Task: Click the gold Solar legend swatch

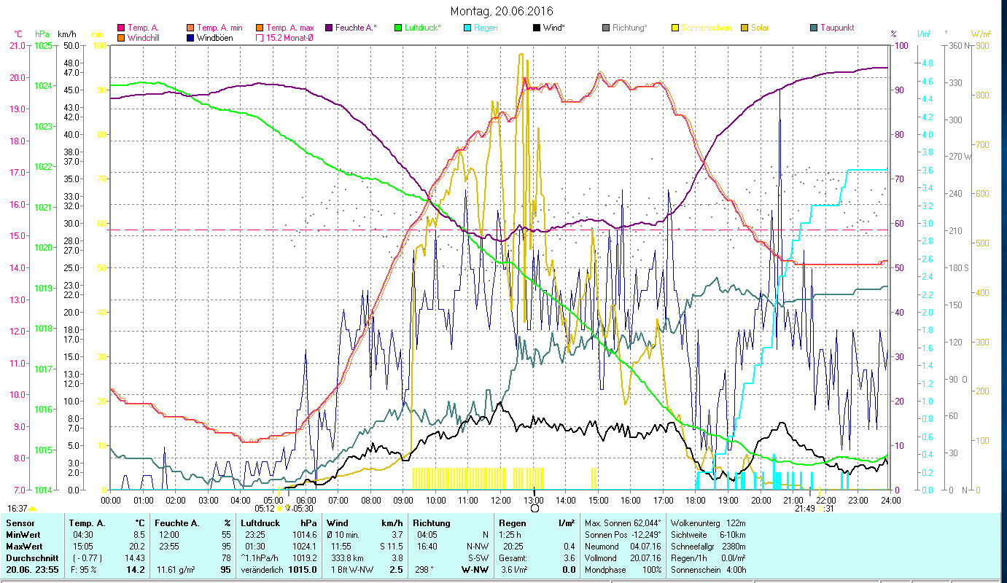Action: (x=745, y=28)
